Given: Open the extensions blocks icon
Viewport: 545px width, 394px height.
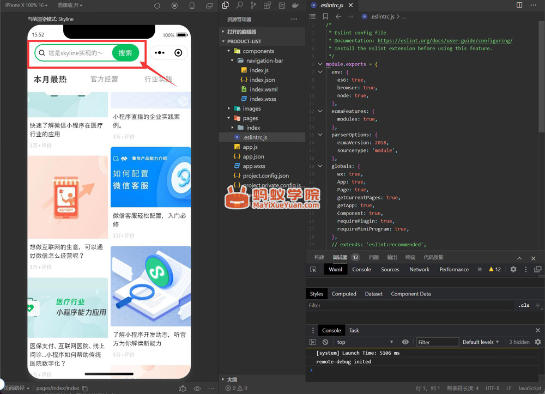Looking at the screenshot, I should pyautogui.click(x=267, y=5).
